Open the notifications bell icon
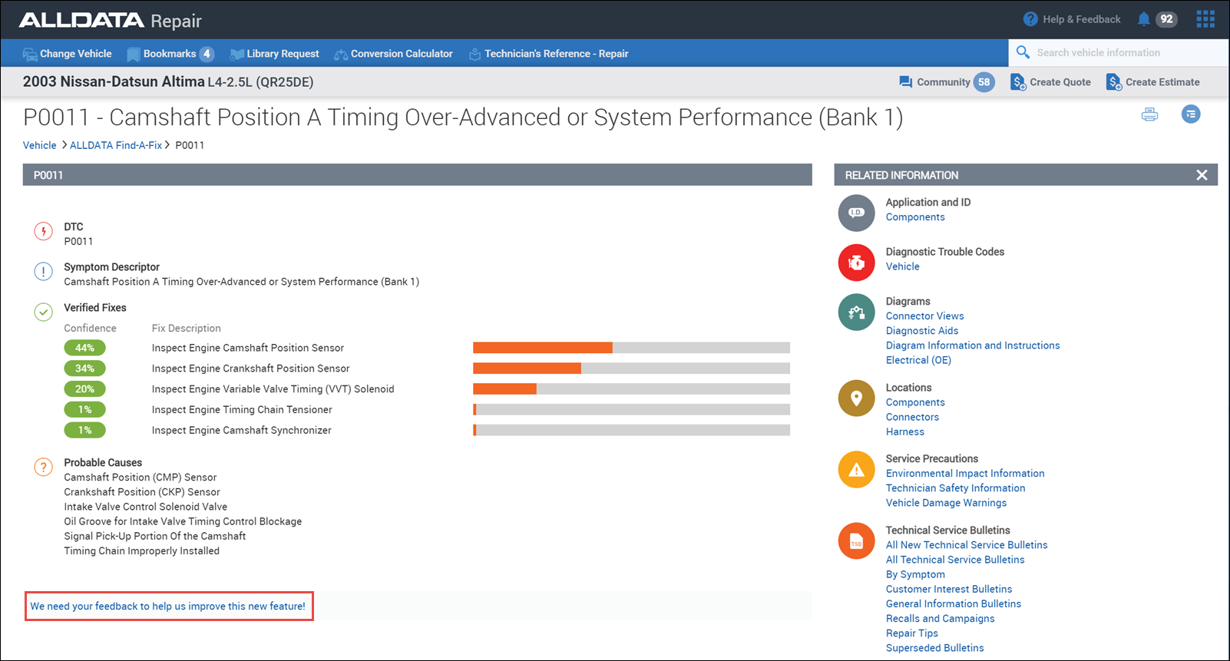Screen dimensions: 1230x661 (x=1143, y=19)
